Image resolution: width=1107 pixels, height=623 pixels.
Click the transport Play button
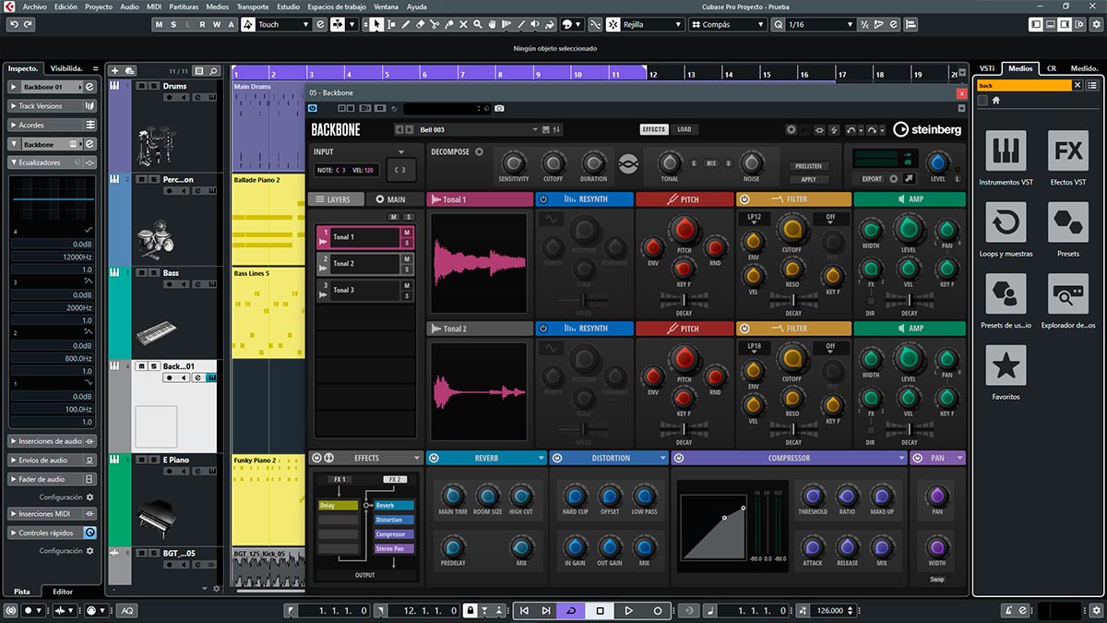628,610
